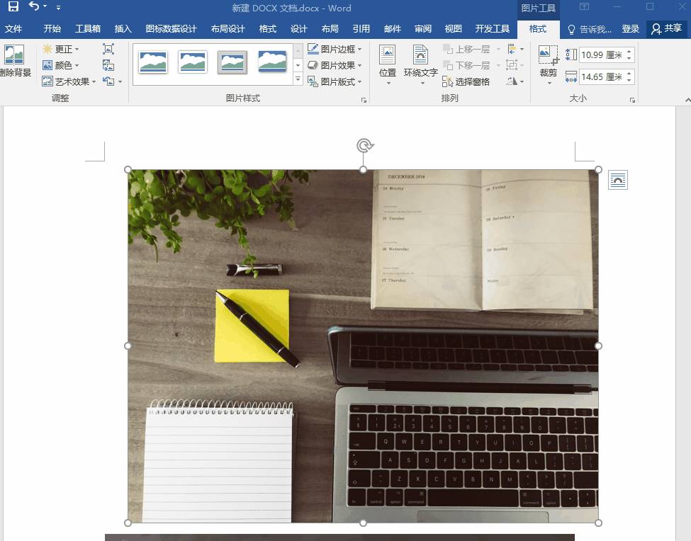Open the 裁剪 dropdown arrow
Screen dimensions: 691x541
point(549,83)
